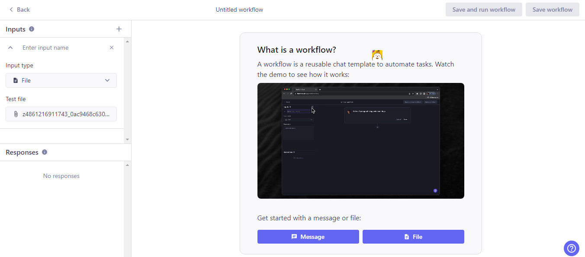Open the help question mark button

pyautogui.click(x=571, y=248)
